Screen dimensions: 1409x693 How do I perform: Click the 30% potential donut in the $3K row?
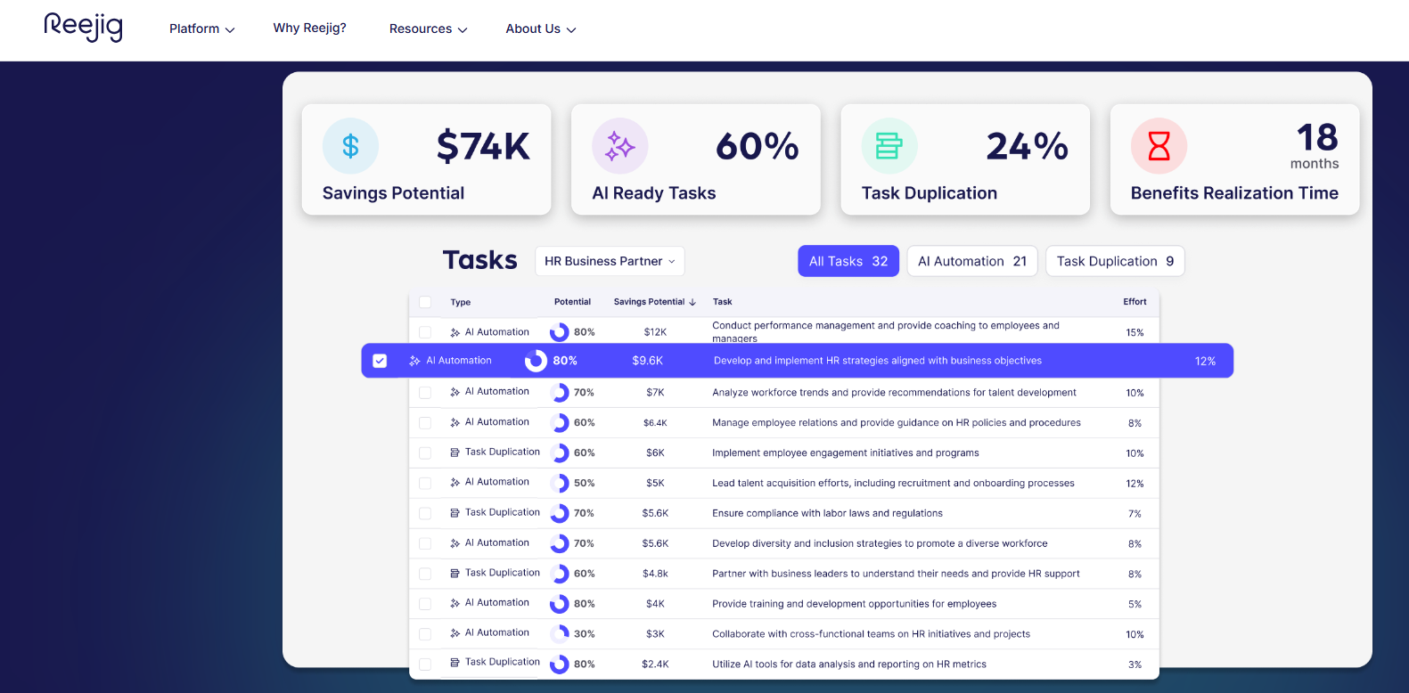tap(560, 634)
